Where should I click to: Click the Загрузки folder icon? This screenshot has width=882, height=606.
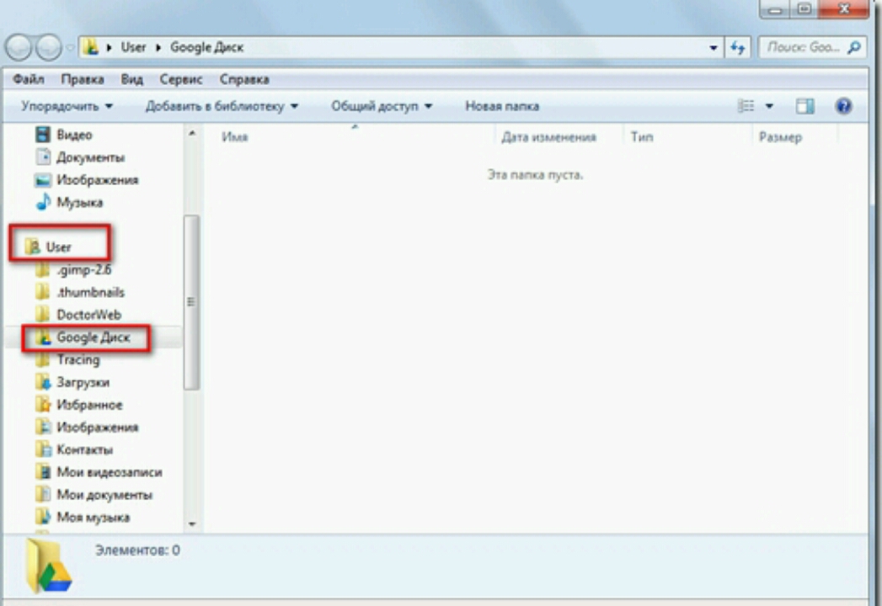[x=42, y=382]
